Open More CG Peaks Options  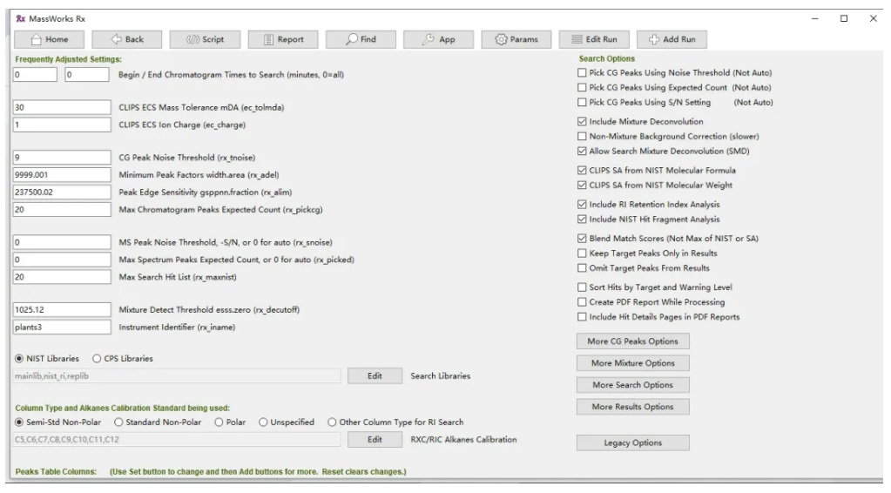[632, 341]
